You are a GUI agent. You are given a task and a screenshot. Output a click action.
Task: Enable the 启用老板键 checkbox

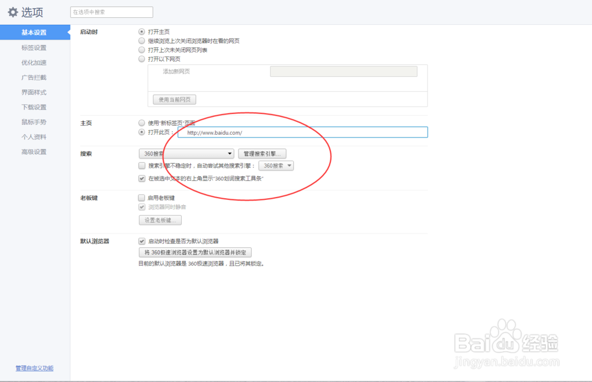tap(141, 198)
